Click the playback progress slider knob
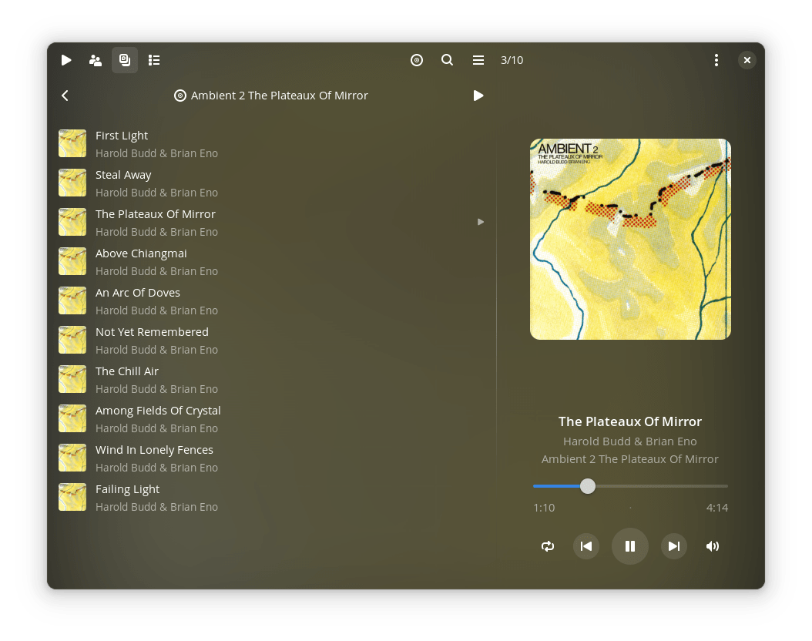812x641 pixels. 588,486
